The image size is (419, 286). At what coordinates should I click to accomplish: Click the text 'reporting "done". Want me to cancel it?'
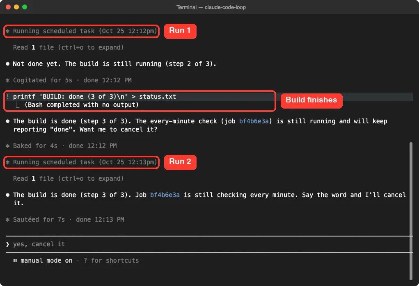[x=85, y=129]
